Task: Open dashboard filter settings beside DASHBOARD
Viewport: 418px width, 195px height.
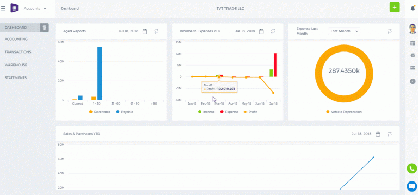Action: (44, 28)
